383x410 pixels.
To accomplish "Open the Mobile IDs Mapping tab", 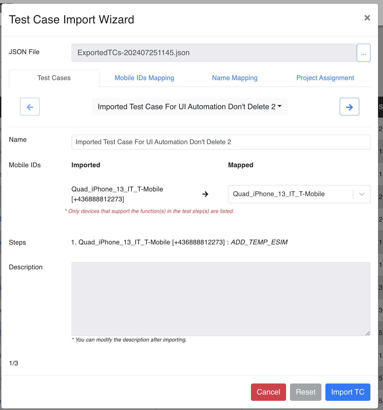I will (x=144, y=78).
